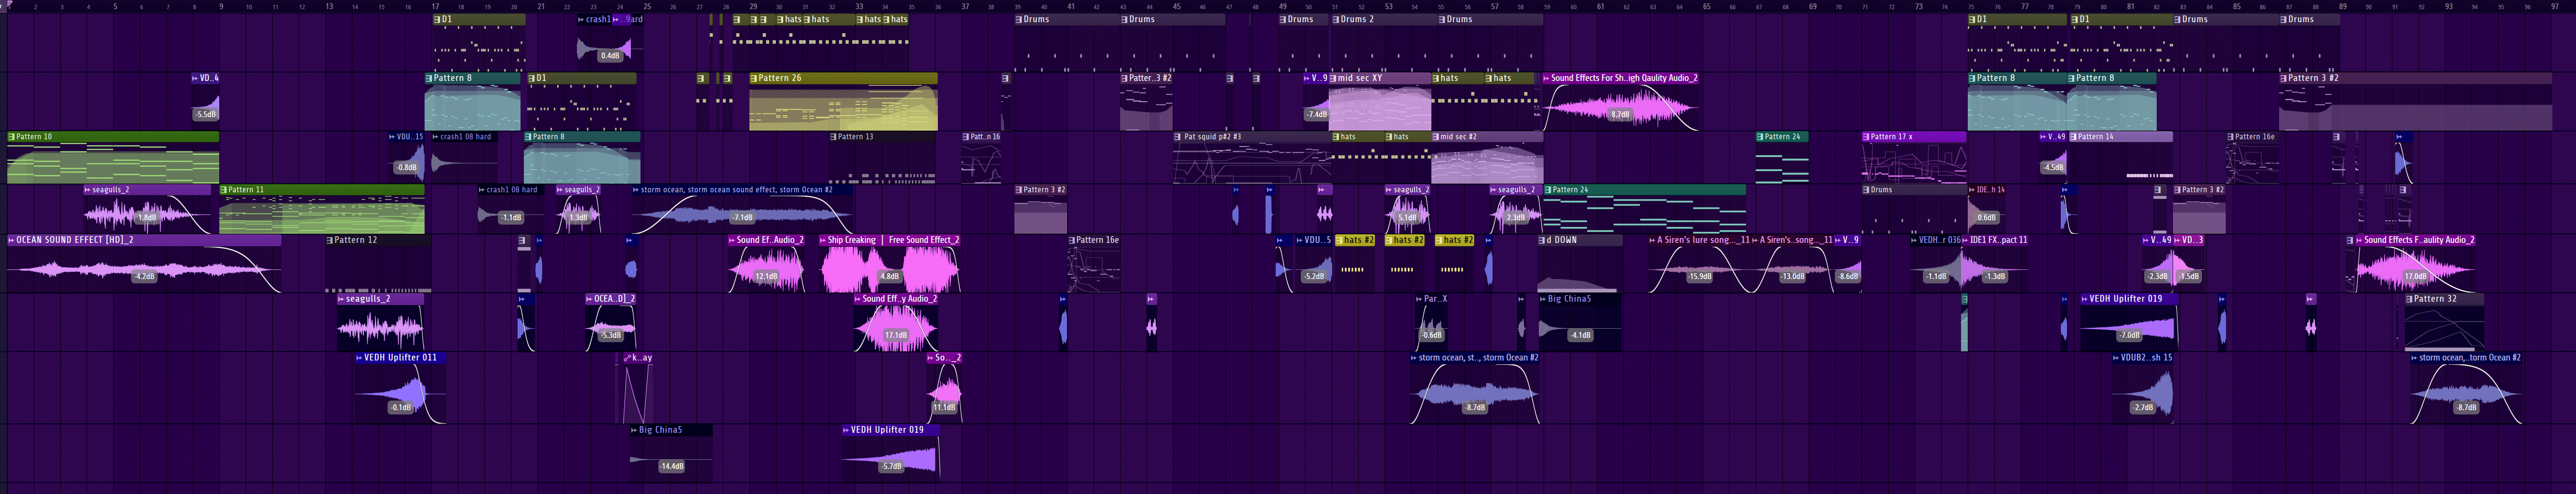Click the -8.6dB gain label
Screen dimensions: 2576x494
point(1848,277)
